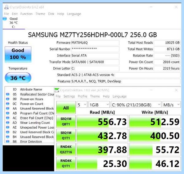Open Help menu in CrystalDiskInfo
The image size is (184, 174).
(60, 14)
